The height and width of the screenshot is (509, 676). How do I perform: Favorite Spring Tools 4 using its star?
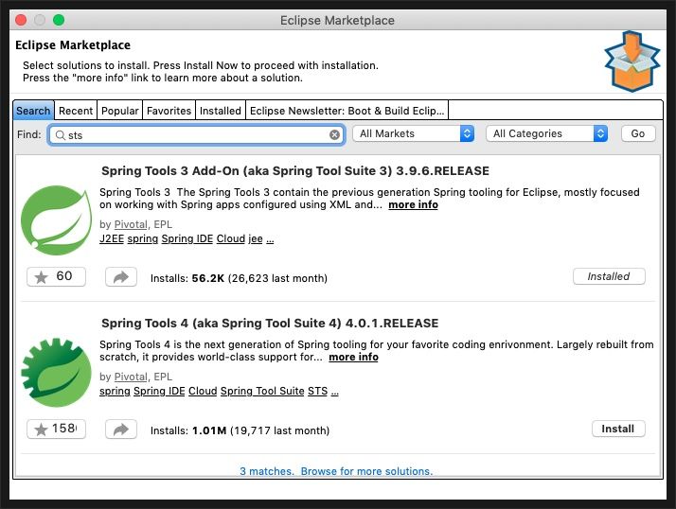coord(42,430)
